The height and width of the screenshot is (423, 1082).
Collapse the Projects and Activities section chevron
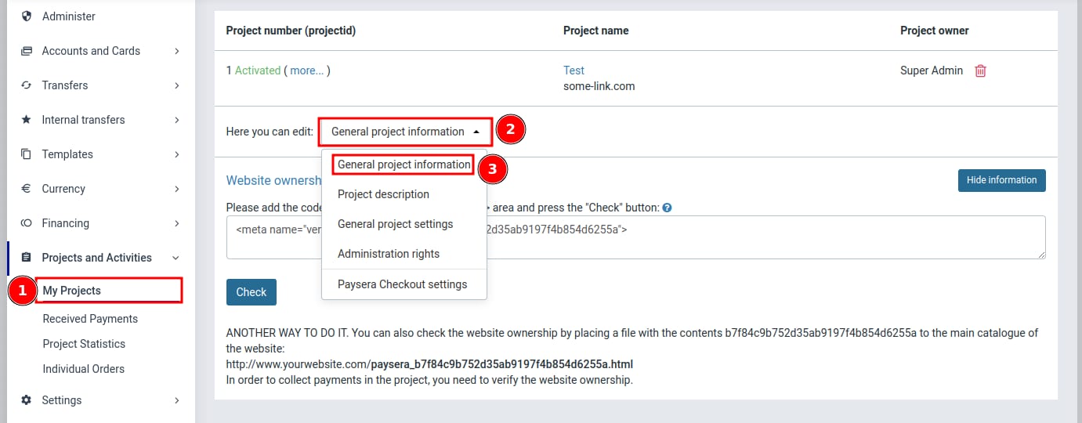pyautogui.click(x=176, y=258)
